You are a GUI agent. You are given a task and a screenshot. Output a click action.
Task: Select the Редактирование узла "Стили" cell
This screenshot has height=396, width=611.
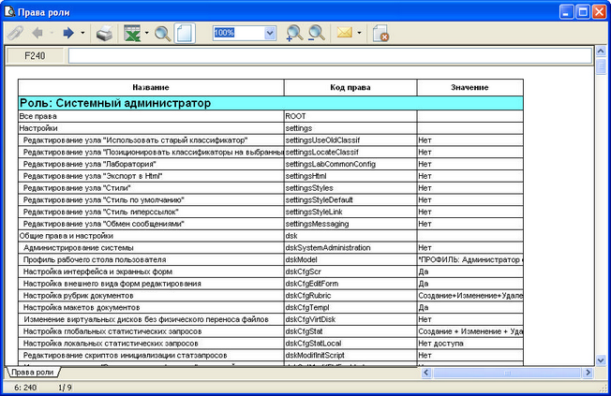click(x=151, y=188)
